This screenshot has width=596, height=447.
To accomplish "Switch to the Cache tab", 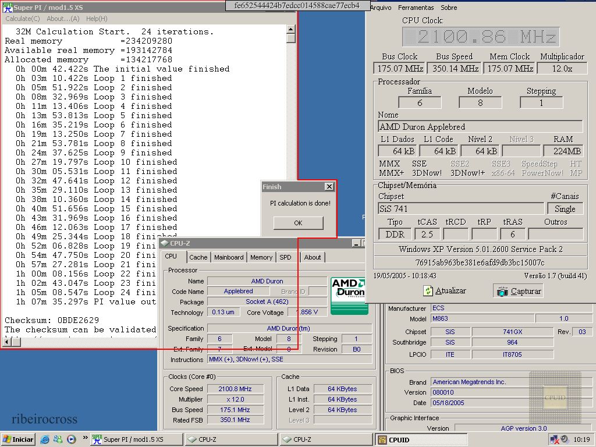I will pyautogui.click(x=198, y=257).
